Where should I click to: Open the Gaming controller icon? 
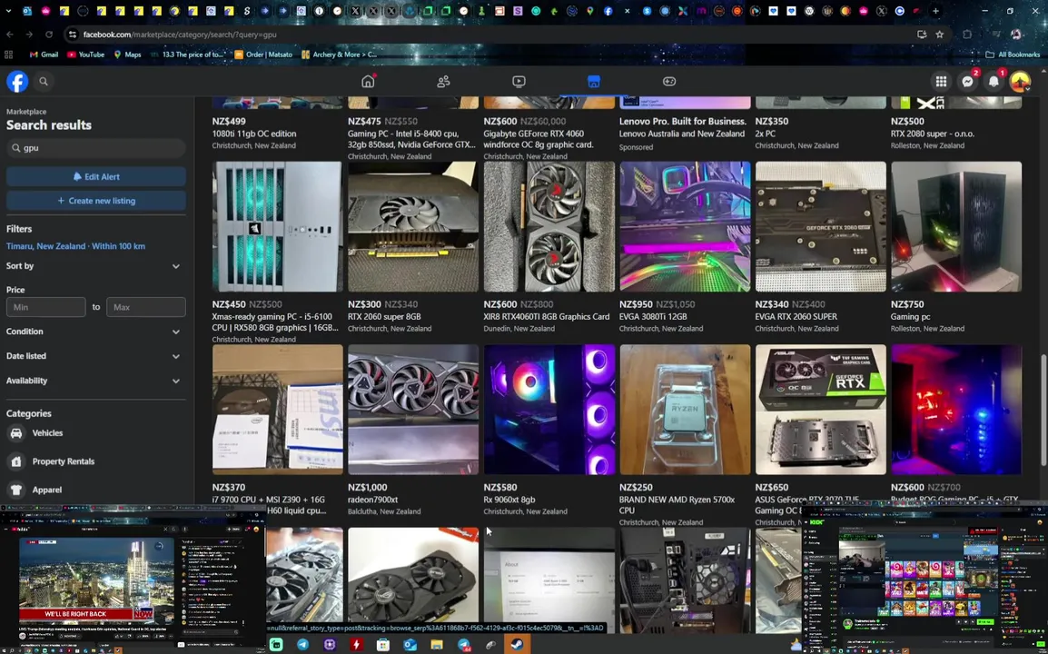[669, 82]
